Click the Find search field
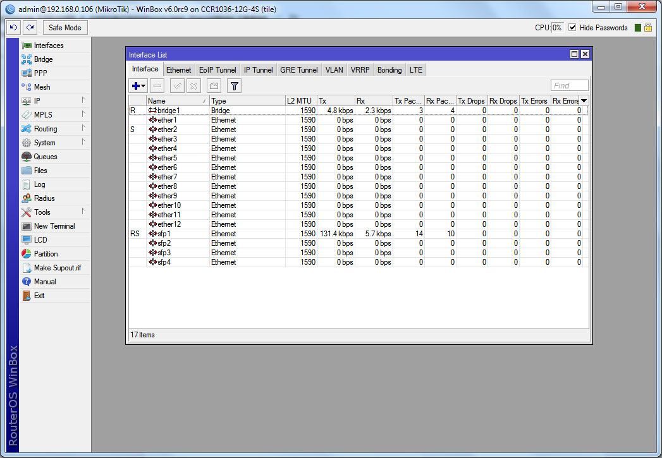The image size is (662, 458). (x=569, y=86)
